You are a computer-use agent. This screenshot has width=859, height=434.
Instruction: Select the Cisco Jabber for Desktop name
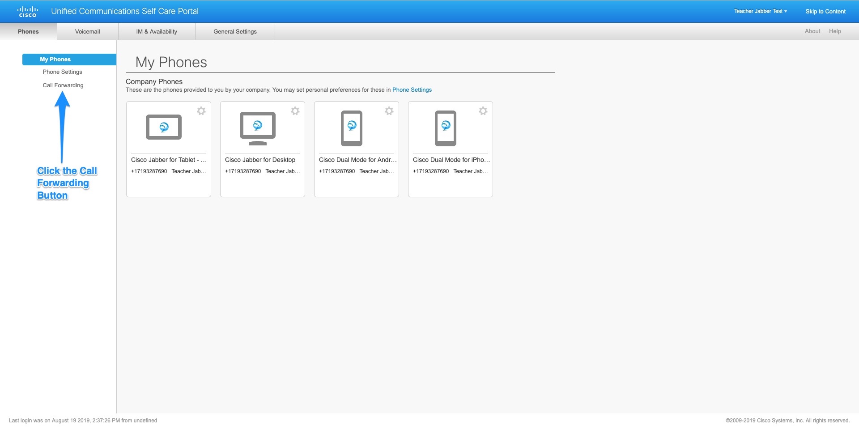click(x=260, y=160)
